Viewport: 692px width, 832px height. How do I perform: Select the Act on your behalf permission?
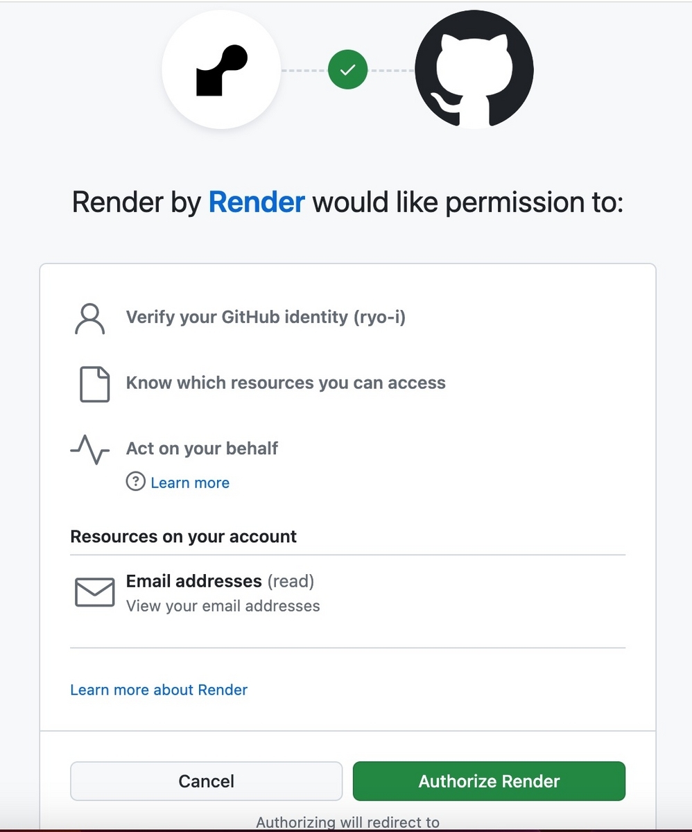click(x=202, y=449)
